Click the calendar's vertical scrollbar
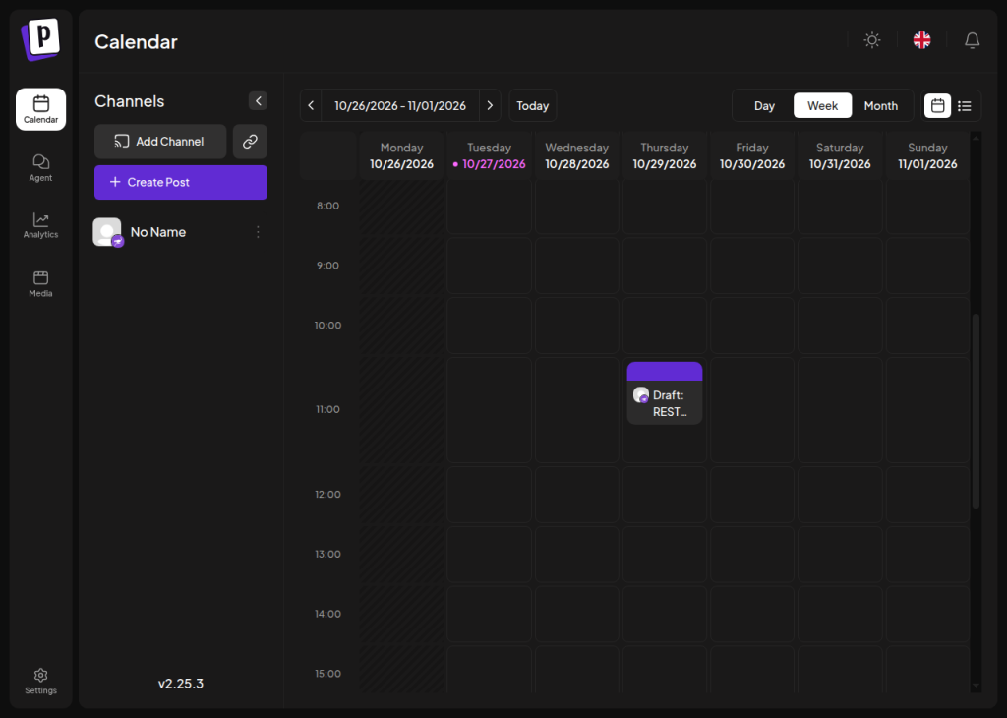The height and width of the screenshot is (718, 1007). tap(977, 411)
